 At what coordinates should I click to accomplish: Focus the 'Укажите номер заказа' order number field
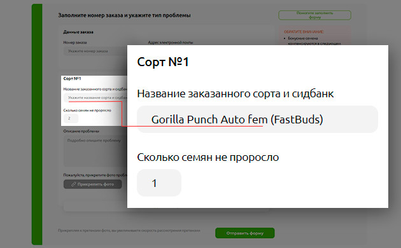tap(95, 51)
